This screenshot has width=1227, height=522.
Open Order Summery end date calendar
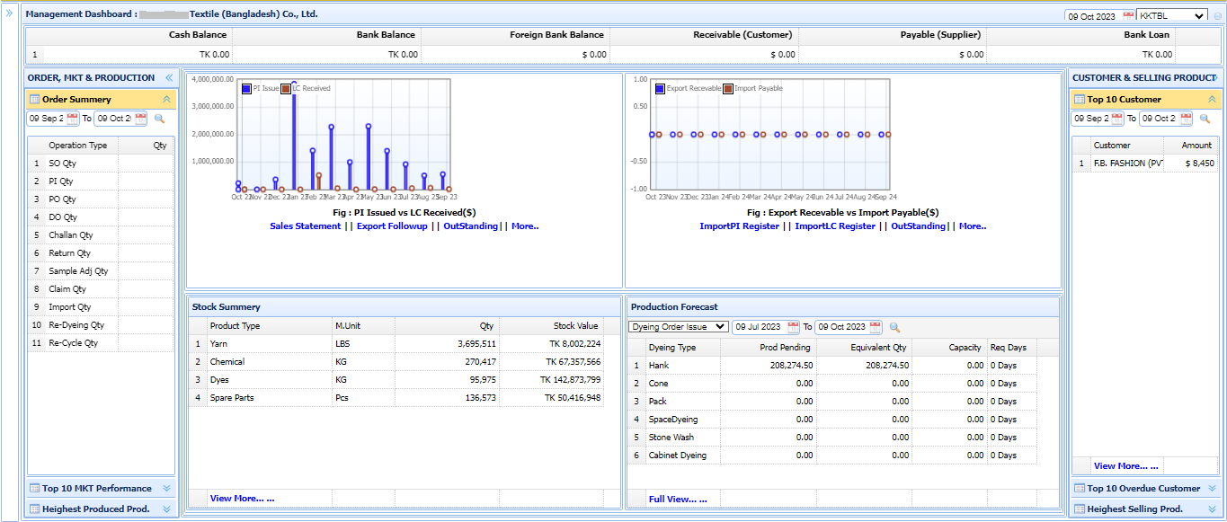[x=139, y=119]
